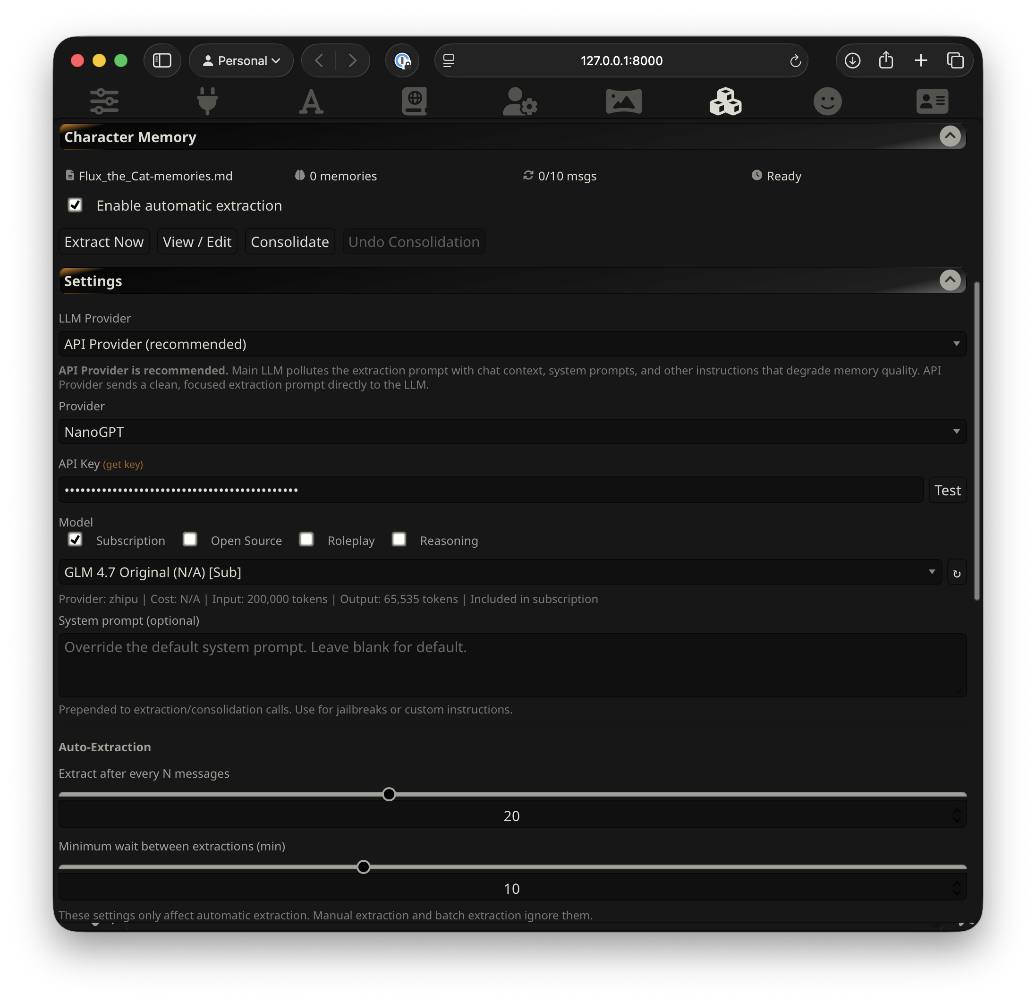
Task: Tick the Reasoning model filter
Action: point(399,540)
